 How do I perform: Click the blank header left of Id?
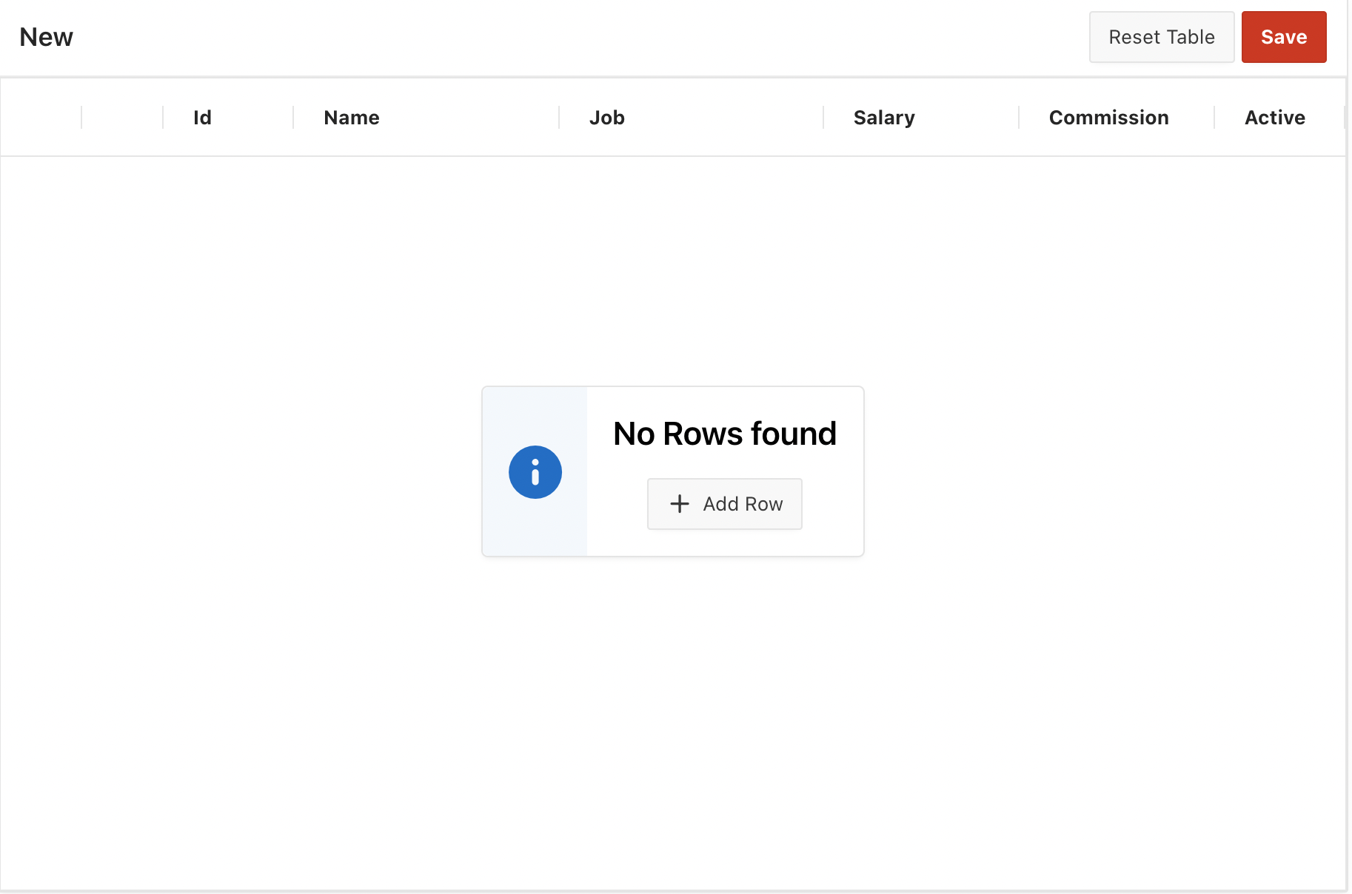(x=122, y=118)
